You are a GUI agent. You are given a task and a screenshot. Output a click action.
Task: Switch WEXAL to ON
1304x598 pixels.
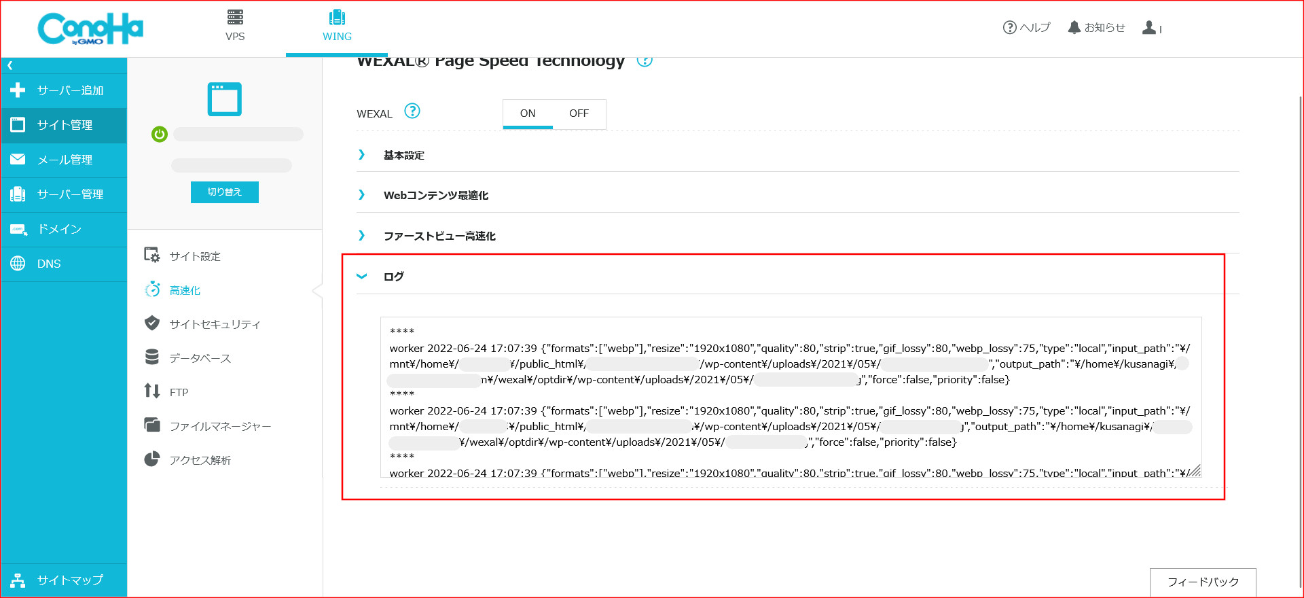pyautogui.click(x=528, y=113)
